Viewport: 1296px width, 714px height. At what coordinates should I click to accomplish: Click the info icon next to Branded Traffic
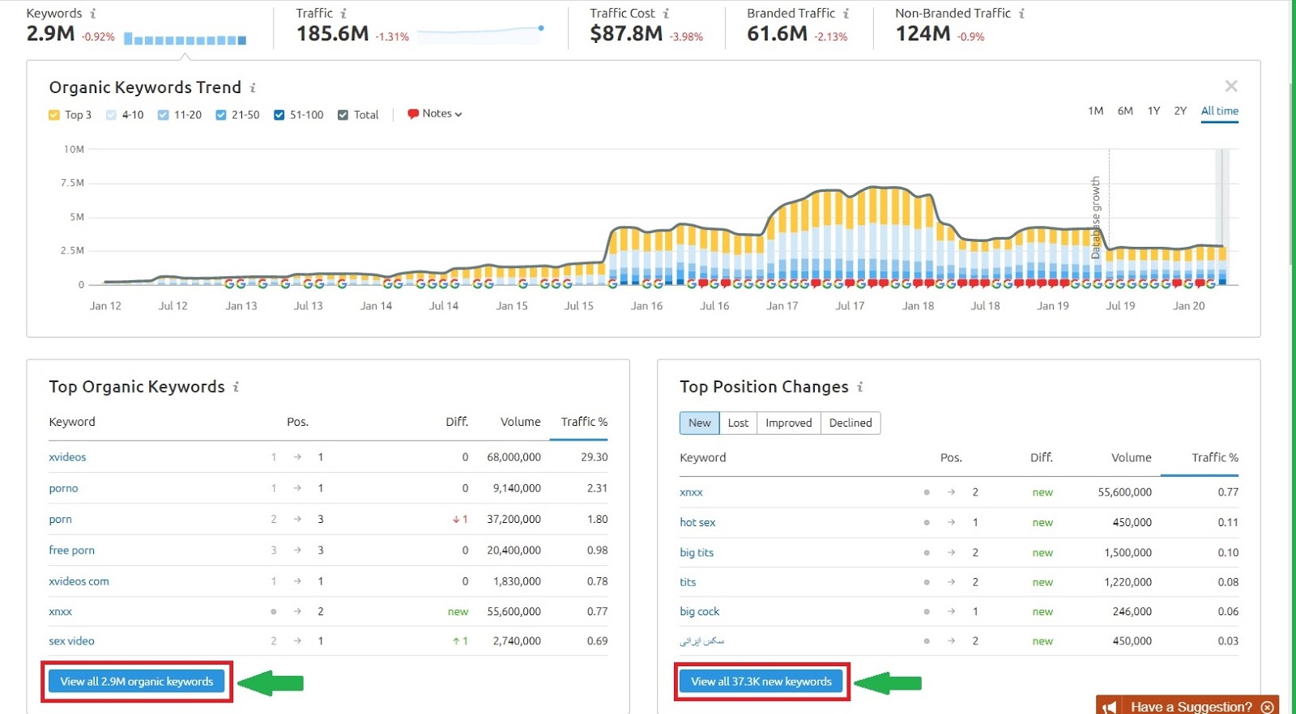[x=846, y=14]
